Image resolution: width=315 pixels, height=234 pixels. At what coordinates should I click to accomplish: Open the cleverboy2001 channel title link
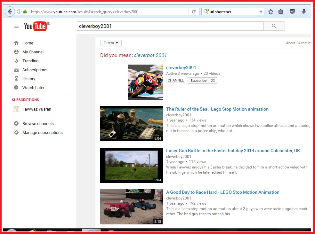tap(181, 67)
